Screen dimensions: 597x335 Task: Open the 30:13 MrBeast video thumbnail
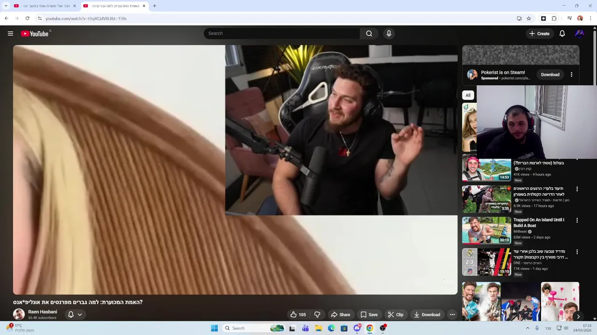(x=486, y=230)
